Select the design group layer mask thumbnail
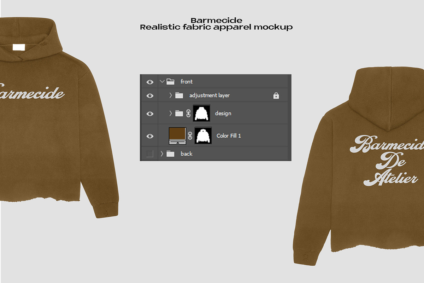The width and height of the screenshot is (424, 283). tap(201, 113)
